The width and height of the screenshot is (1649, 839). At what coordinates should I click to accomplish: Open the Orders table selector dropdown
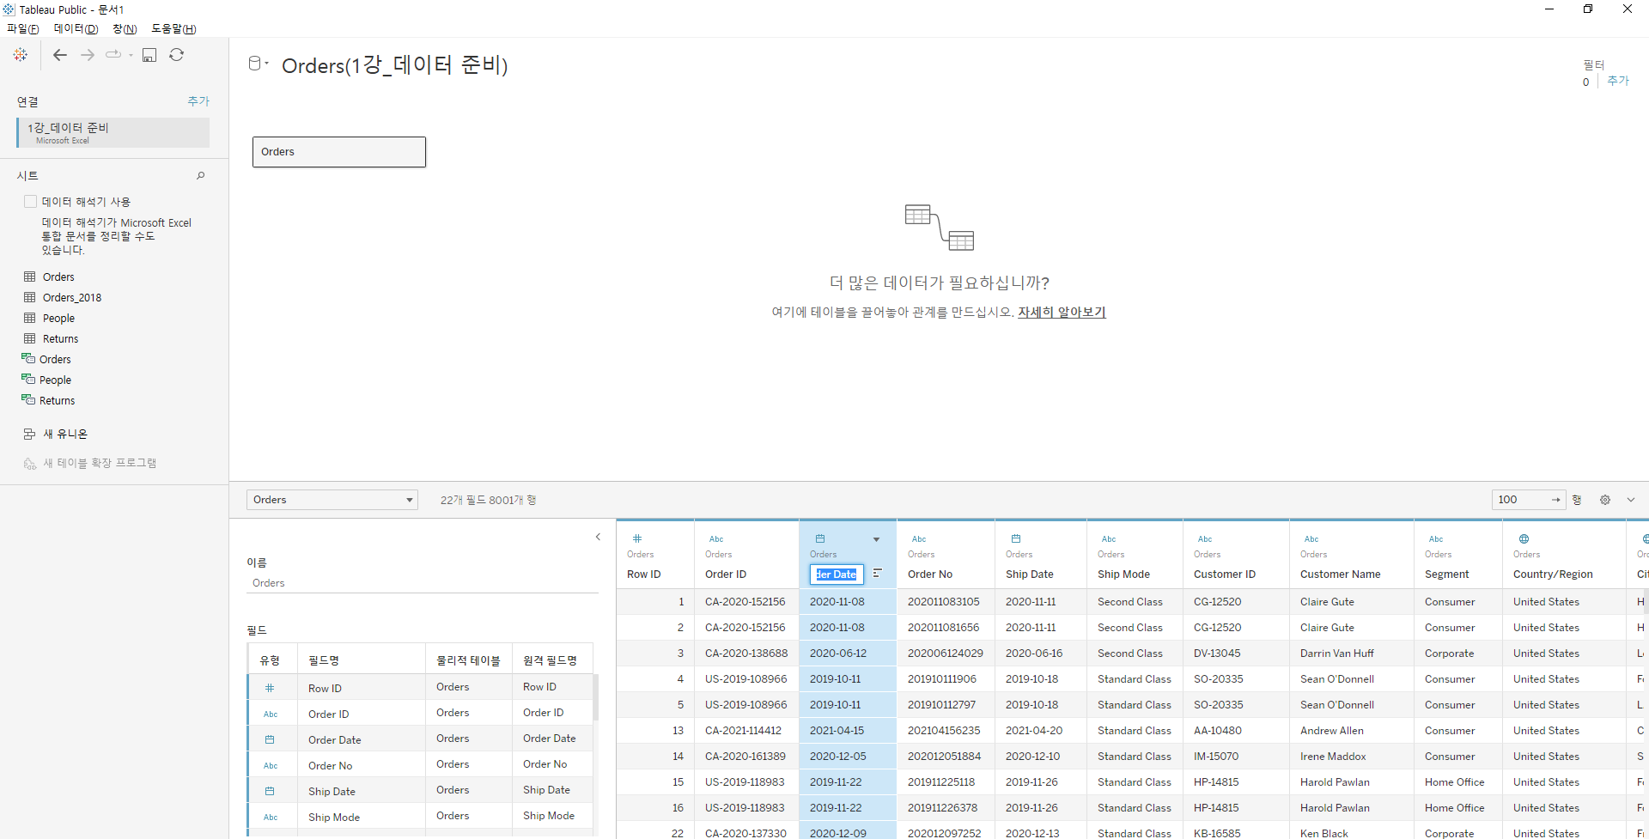coord(332,500)
